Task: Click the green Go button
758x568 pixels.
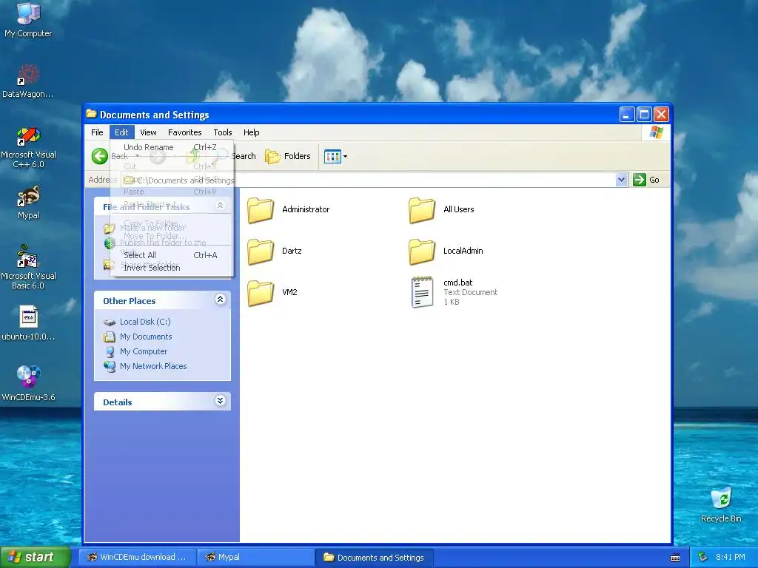Action: click(646, 180)
